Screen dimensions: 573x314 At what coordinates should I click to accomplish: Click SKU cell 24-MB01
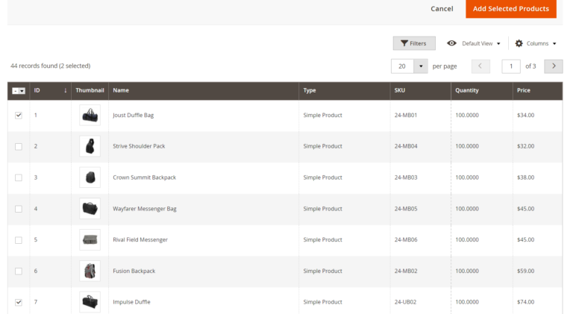[406, 115]
